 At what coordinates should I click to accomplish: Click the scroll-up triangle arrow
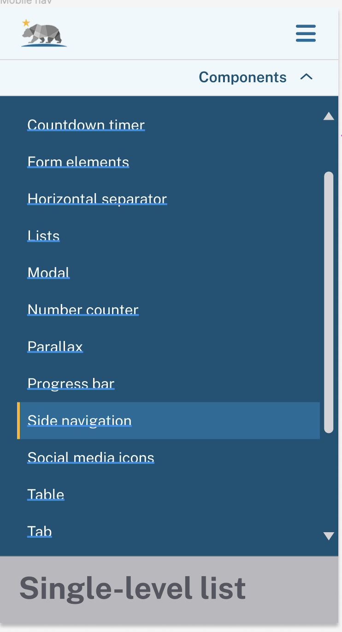pos(329,116)
